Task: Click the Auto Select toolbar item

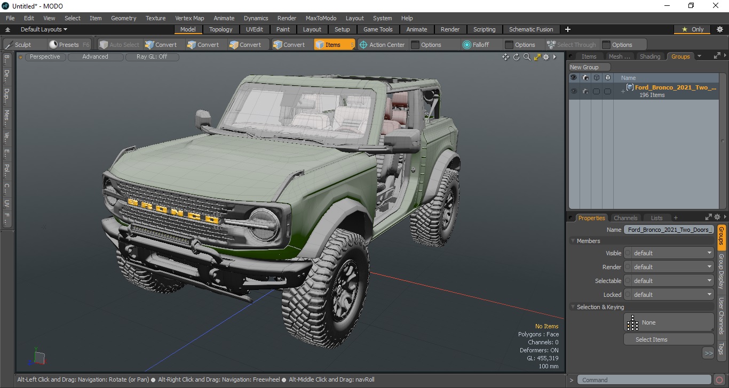Action: pyautogui.click(x=120, y=45)
